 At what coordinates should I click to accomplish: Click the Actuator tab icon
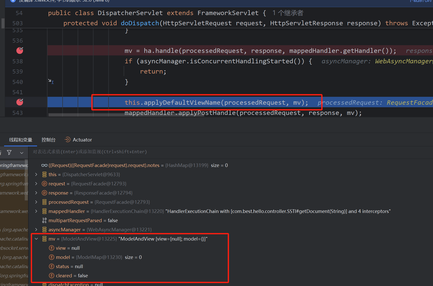(67, 139)
